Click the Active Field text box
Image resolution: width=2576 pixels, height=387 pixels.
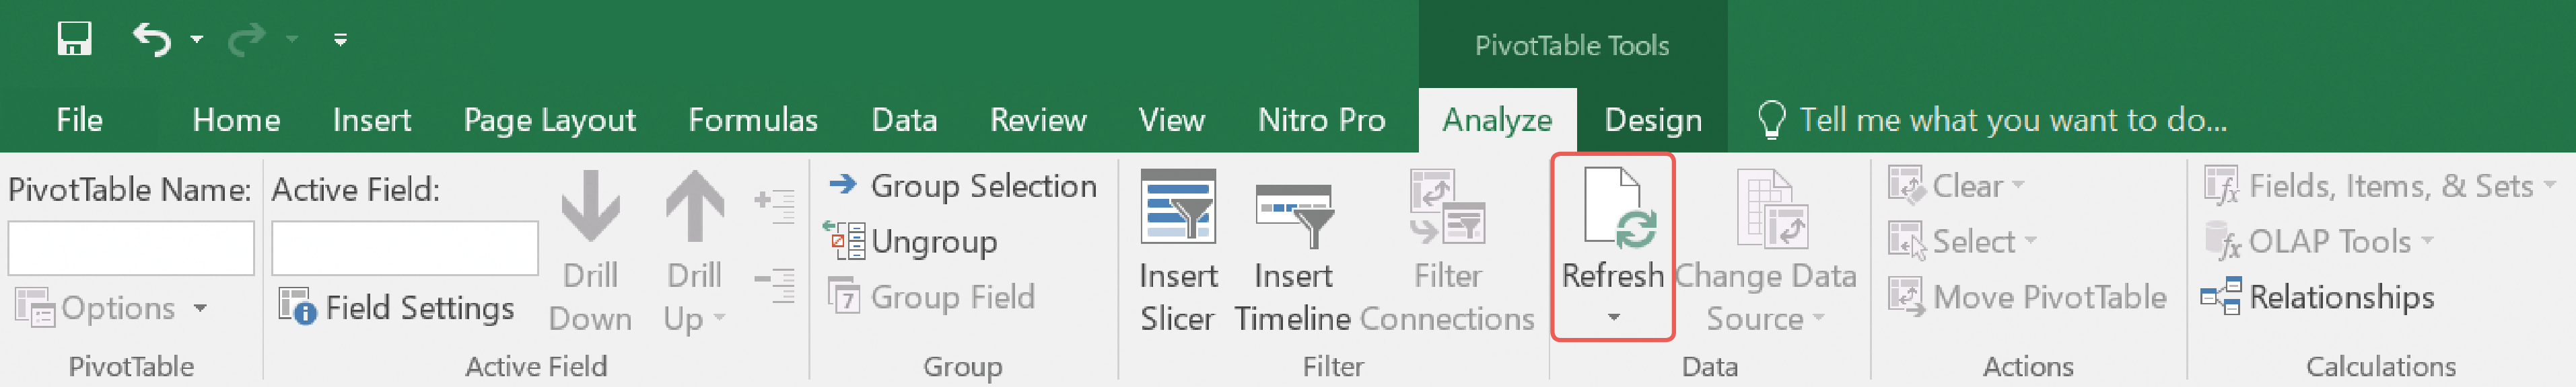[x=405, y=247]
